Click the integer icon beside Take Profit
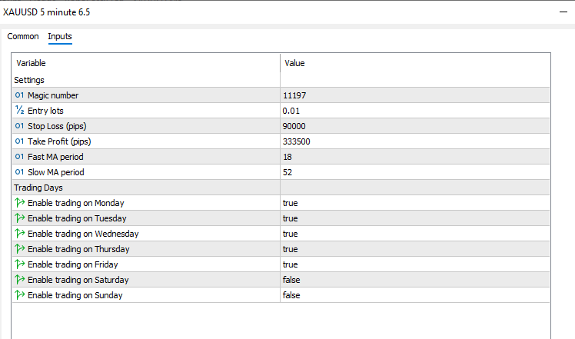 pyautogui.click(x=19, y=141)
